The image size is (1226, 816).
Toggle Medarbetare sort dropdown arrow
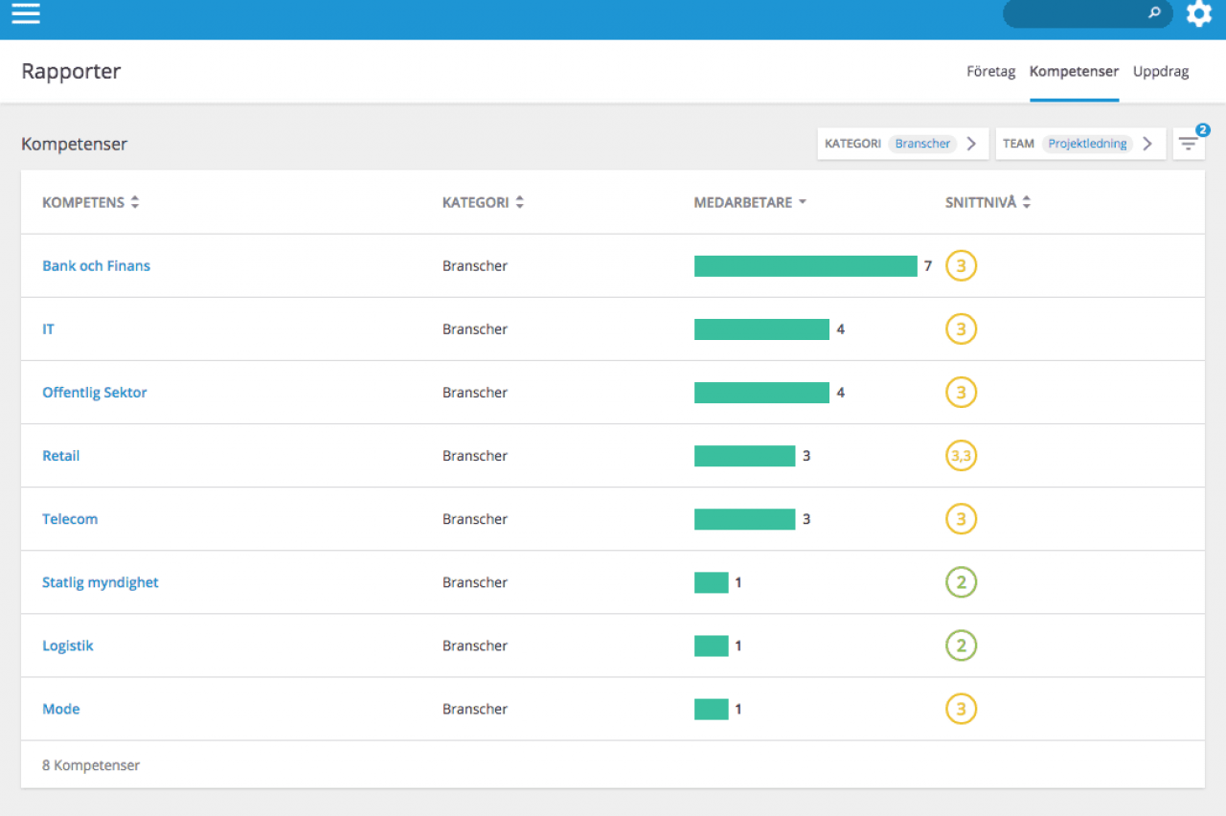point(803,202)
